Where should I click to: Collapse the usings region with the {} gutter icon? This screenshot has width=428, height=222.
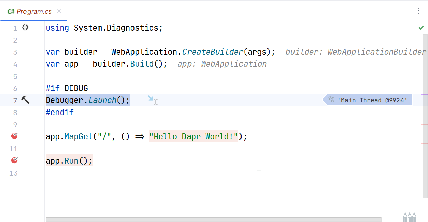click(x=25, y=28)
